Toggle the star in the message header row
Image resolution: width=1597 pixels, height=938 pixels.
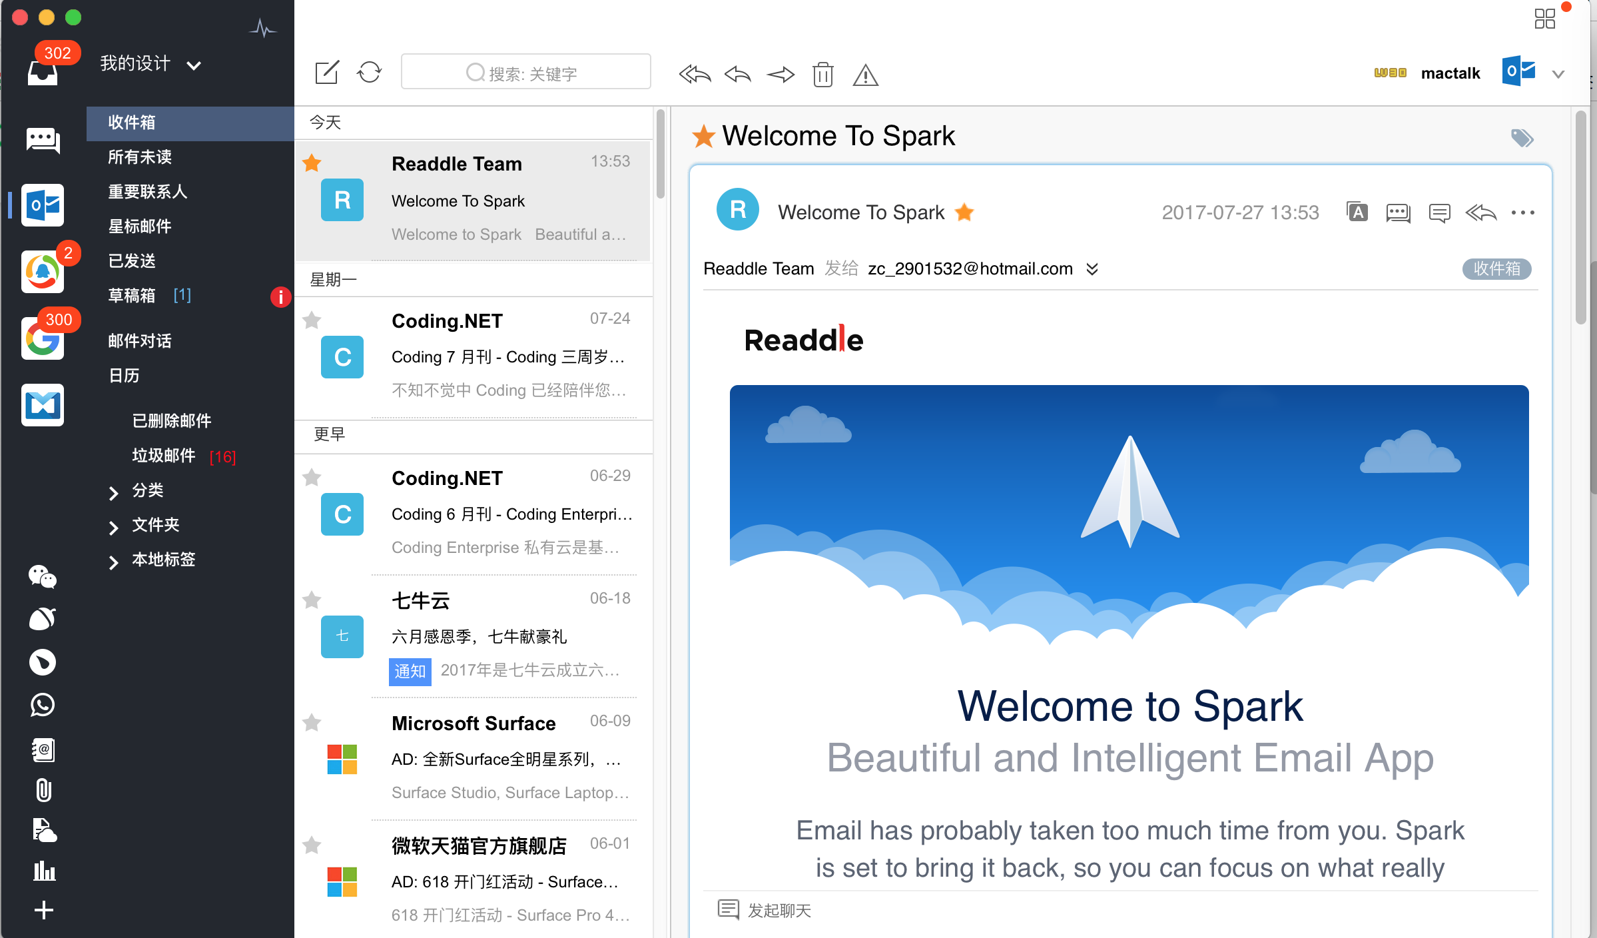pos(964,212)
